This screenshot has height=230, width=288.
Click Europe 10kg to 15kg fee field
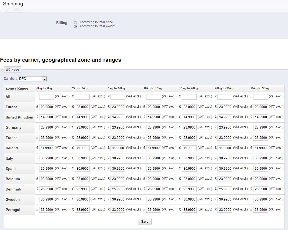click(x=153, y=107)
